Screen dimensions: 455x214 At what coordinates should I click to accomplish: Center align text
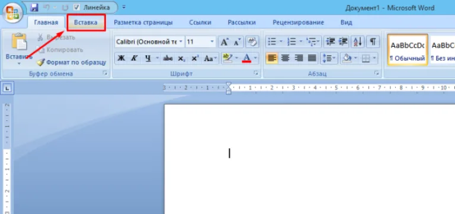[x=285, y=58]
